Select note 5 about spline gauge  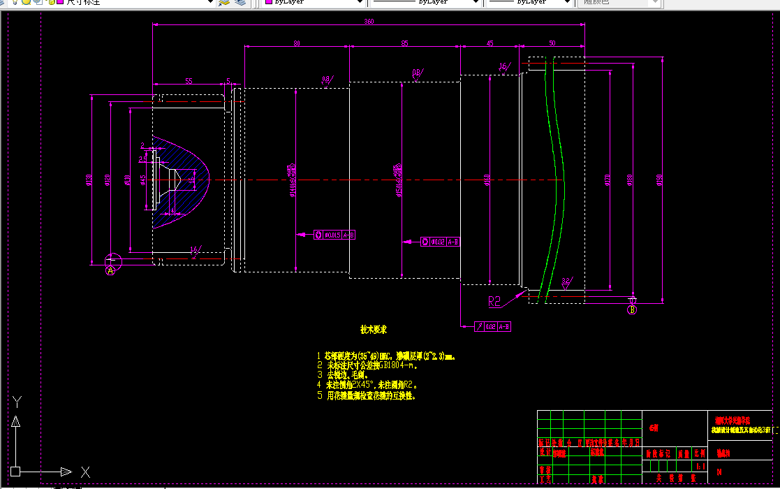pyautogui.click(x=367, y=395)
